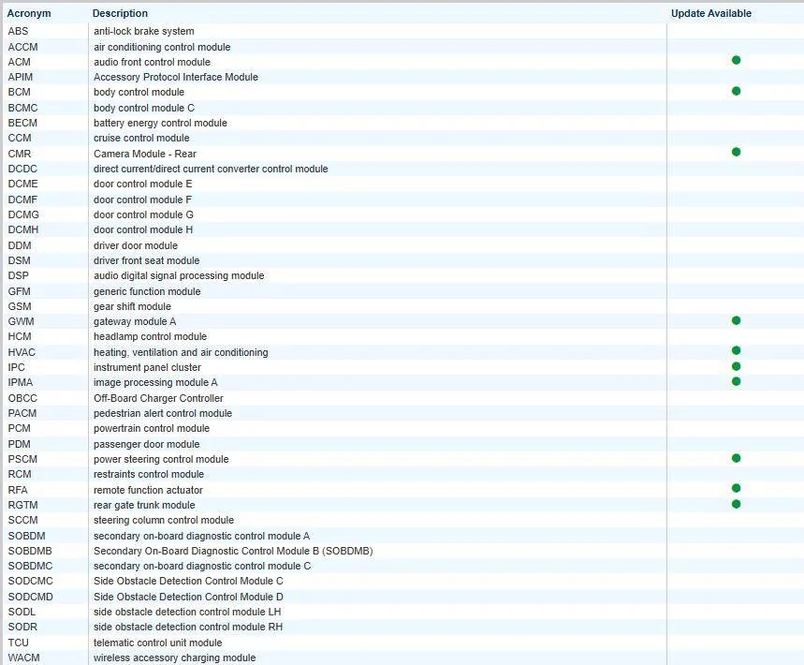
Task: Click the IPMA update available dot
Action: click(736, 381)
